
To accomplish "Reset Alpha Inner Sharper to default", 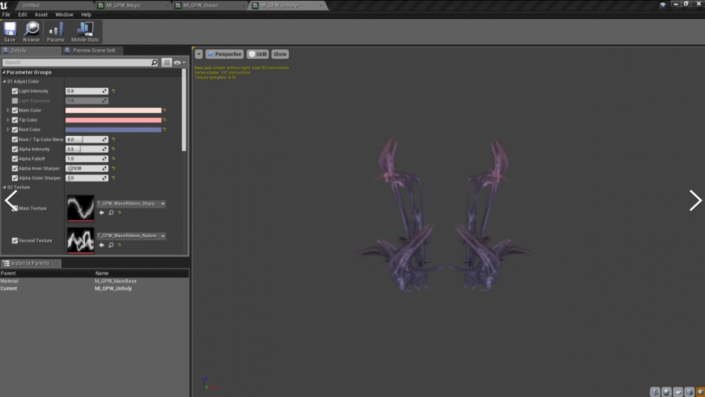I will [x=113, y=168].
